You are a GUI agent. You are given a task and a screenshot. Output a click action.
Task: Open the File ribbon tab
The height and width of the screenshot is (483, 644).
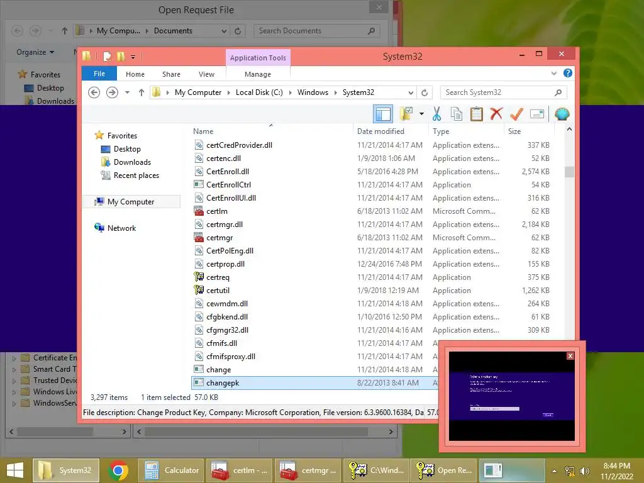pyautogui.click(x=99, y=74)
